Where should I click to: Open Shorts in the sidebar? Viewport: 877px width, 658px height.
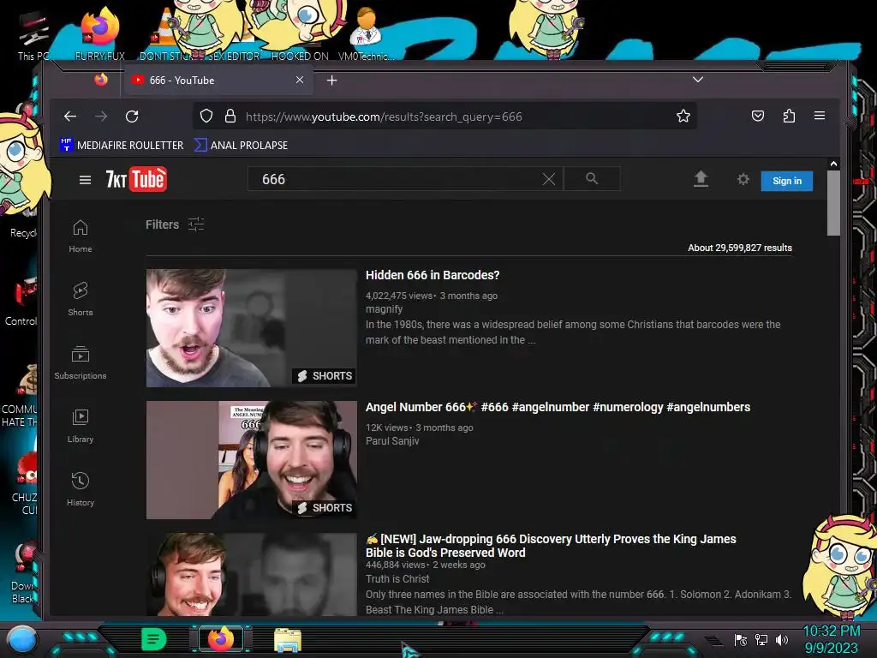tap(81, 299)
